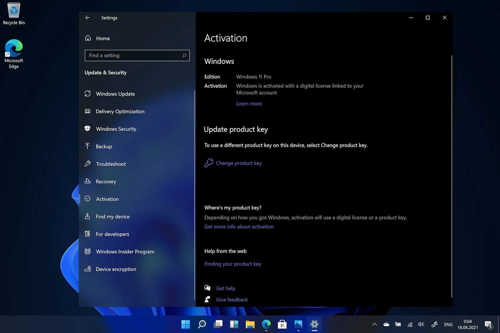The height and width of the screenshot is (333, 500).
Task: Click the Windows 11 Pro edition text
Action: pos(254,77)
